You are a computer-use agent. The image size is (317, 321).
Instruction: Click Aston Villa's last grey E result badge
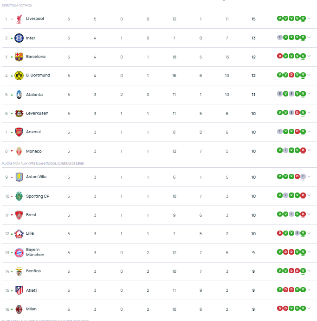(303, 176)
